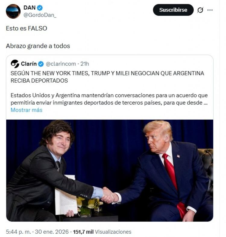Image resolution: width=226 pixels, height=237 pixels.
Task: Click the 21h quoted tweet timestamp
Action: [x=85, y=64]
